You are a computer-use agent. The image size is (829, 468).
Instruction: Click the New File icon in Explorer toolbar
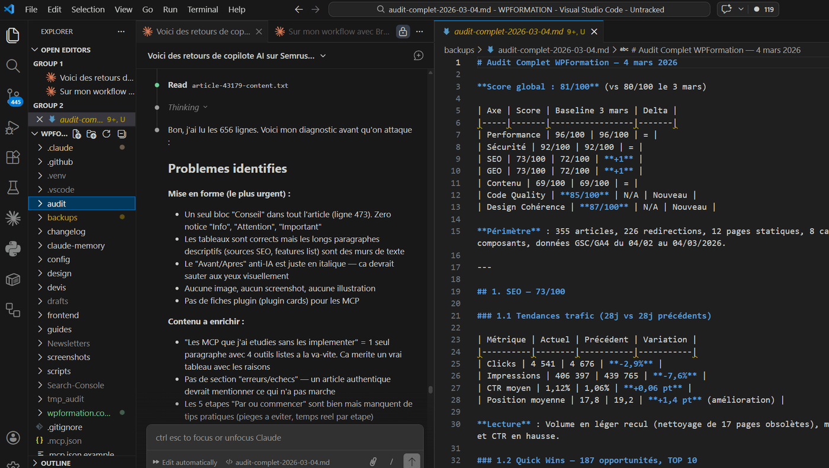pyautogui.click(x=76, y=134)
